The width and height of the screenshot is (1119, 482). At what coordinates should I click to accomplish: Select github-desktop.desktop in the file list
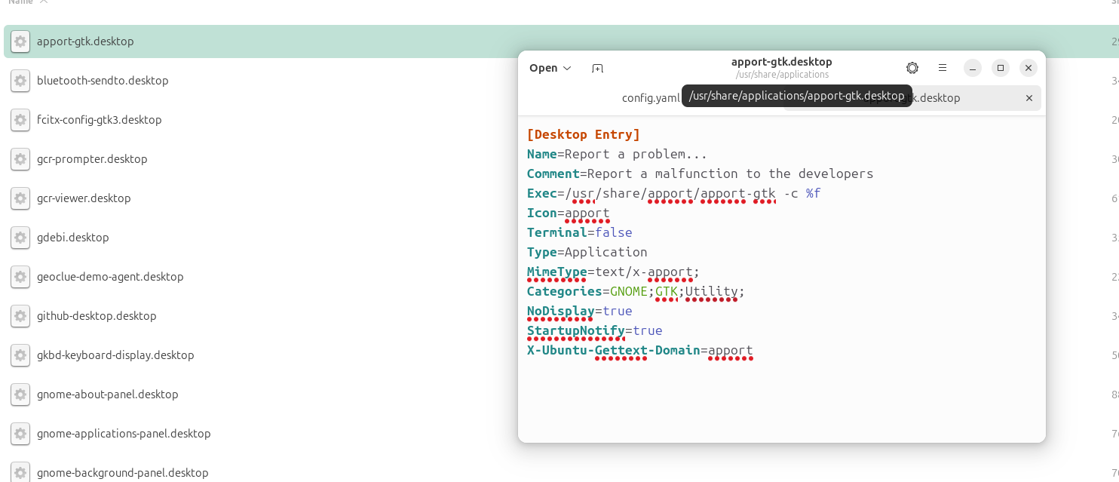pos(97,316)
